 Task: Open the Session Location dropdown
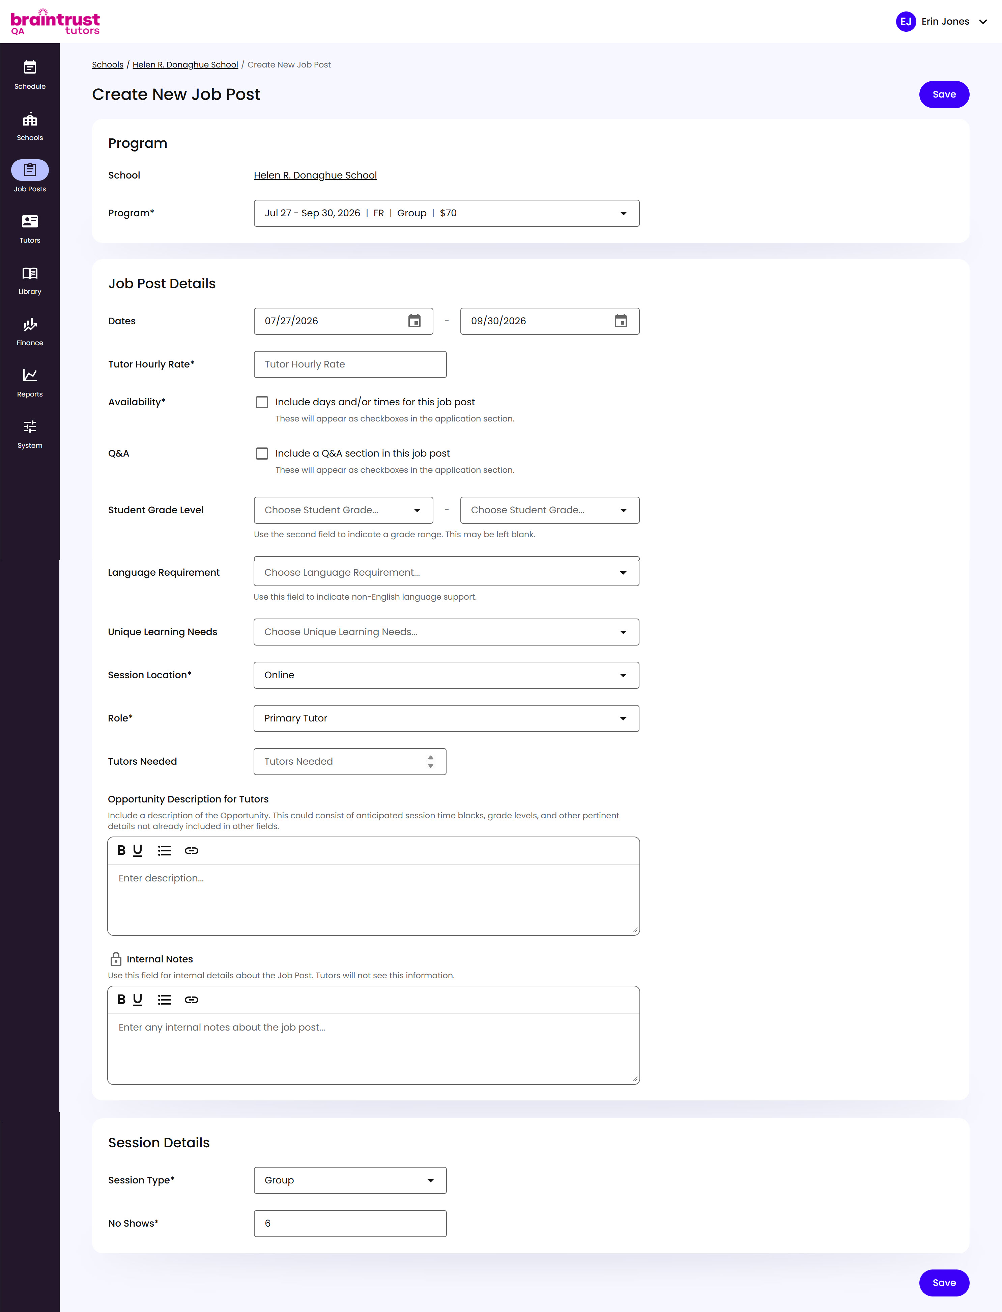tap(446, 675)
